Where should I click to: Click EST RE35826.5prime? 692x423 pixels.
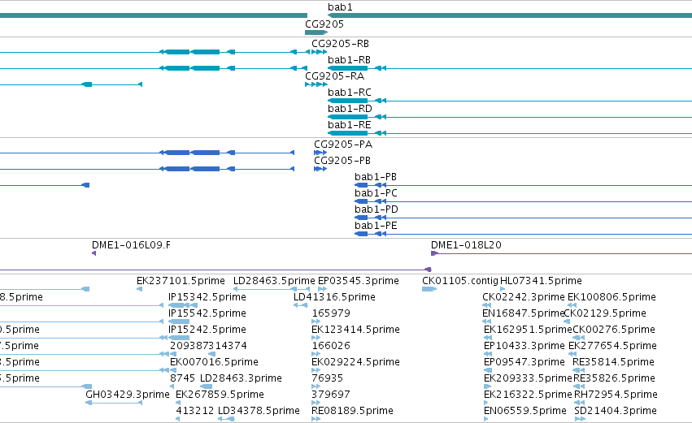(614, 378)
